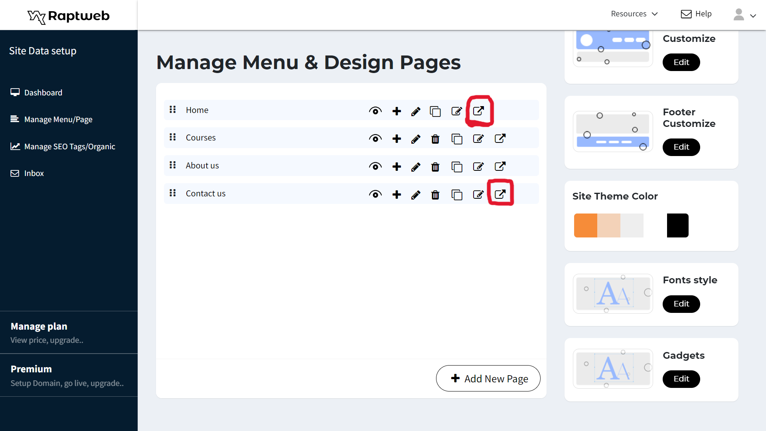Open Help link in header
Screen dimensions: 766x431
(x=696, y=14)
